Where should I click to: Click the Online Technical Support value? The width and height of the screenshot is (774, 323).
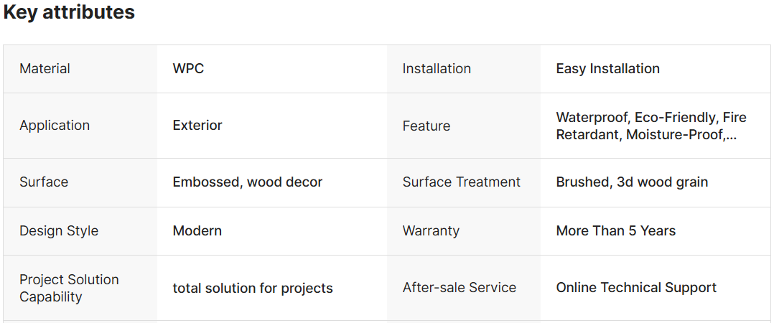tap(636, 287)
